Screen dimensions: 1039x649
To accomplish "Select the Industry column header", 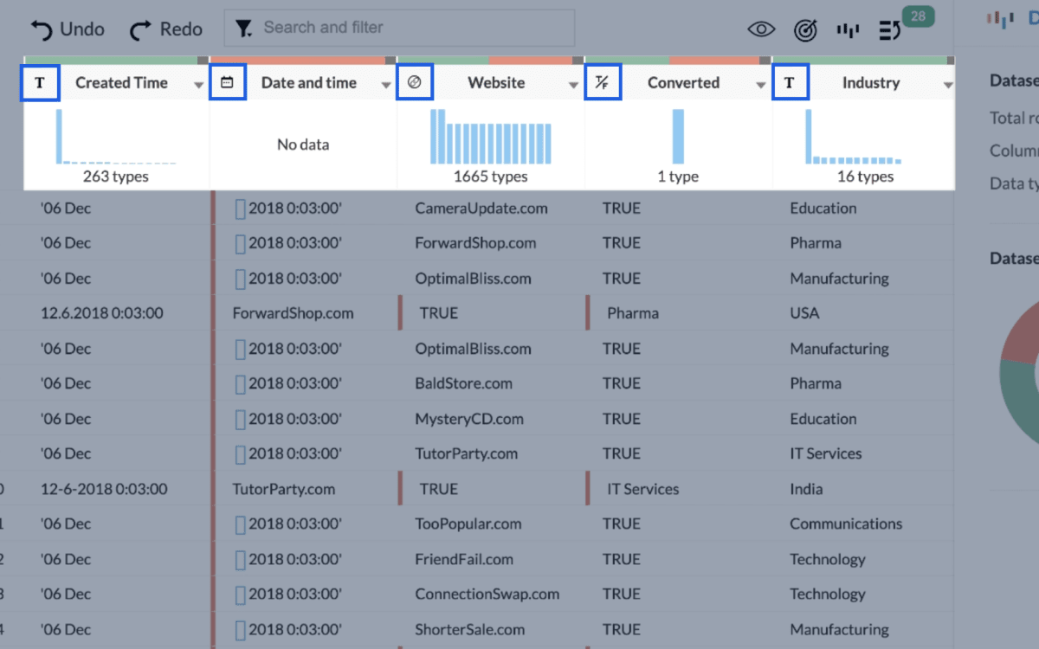I will (871, 83).
